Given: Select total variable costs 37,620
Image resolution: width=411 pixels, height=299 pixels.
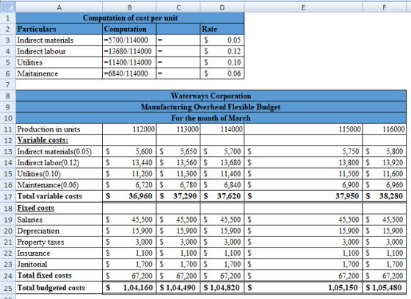Looking at the screenshot, I should 222,196.
